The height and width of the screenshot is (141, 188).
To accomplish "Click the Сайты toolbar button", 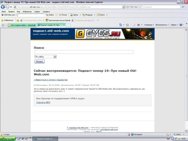I will tap(74, 15).
